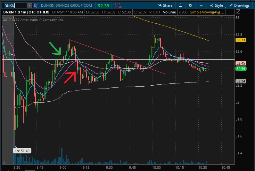Click the L: 52.38 low value

(124, 12)
